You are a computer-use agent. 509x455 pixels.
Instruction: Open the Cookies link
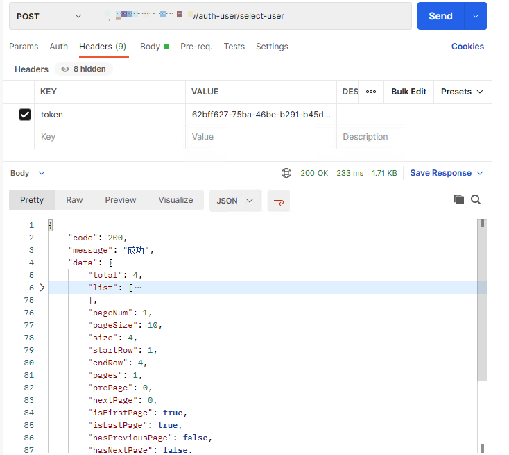[467, 47]
